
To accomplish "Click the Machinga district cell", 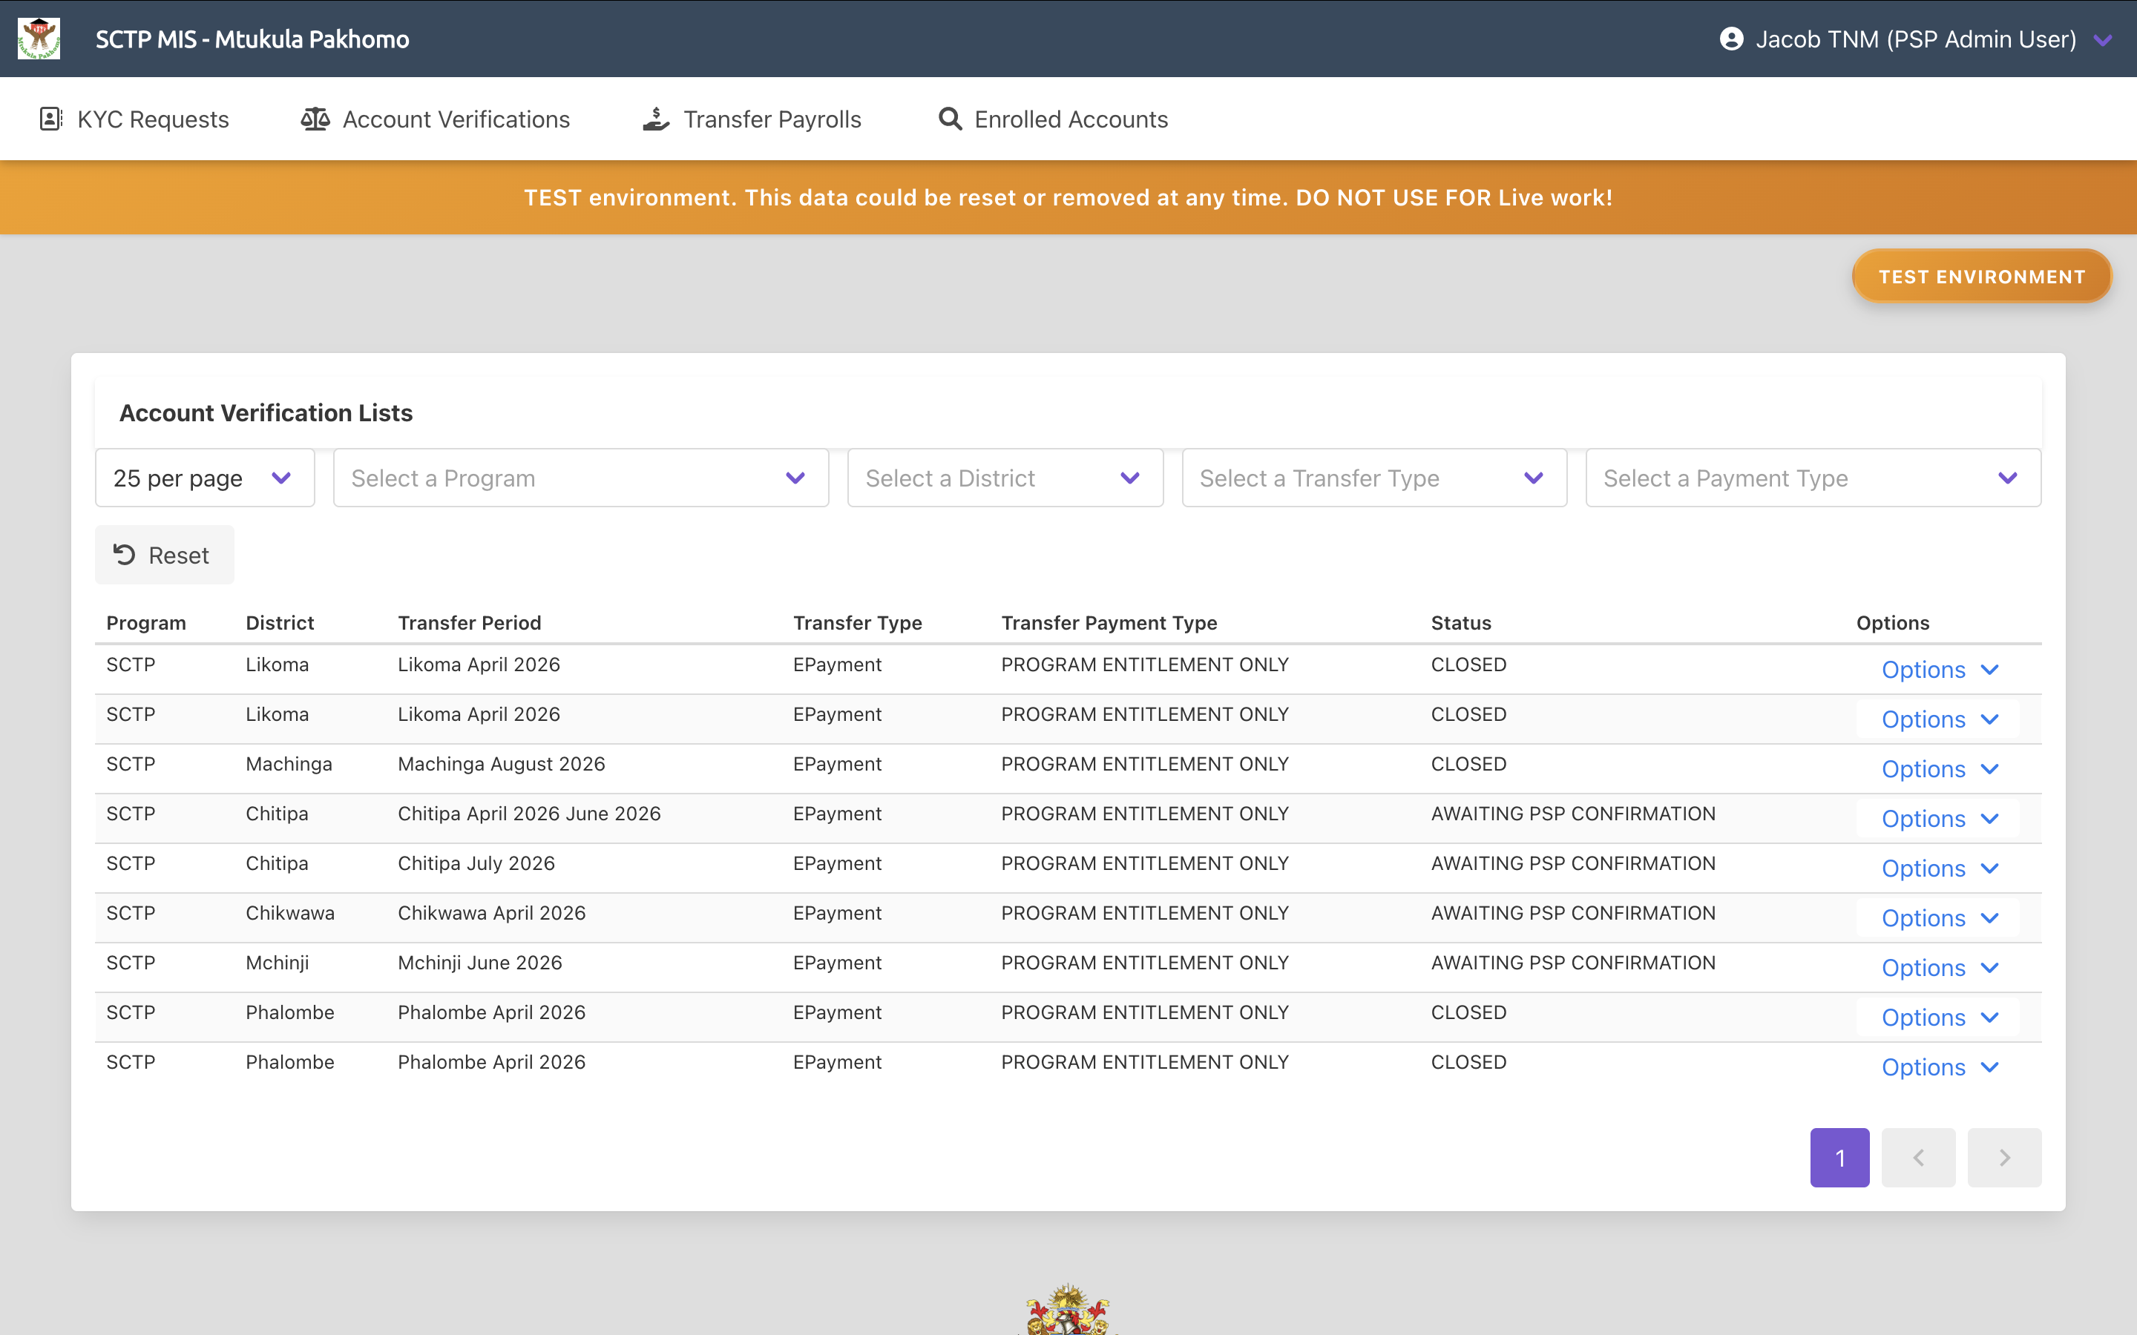I will pyautogui.click(x=289, y=764).
